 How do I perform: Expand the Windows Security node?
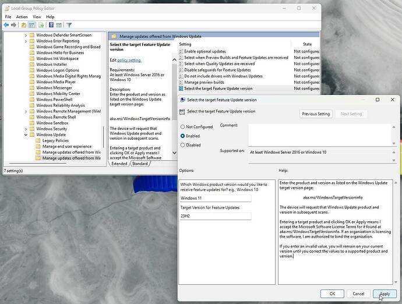point(26,129)
